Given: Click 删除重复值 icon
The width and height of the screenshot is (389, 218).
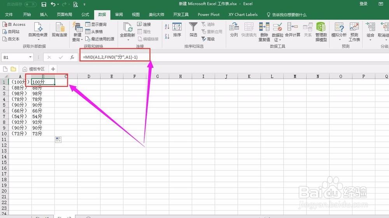Looking at the screenshot, I should pos(264,32).
